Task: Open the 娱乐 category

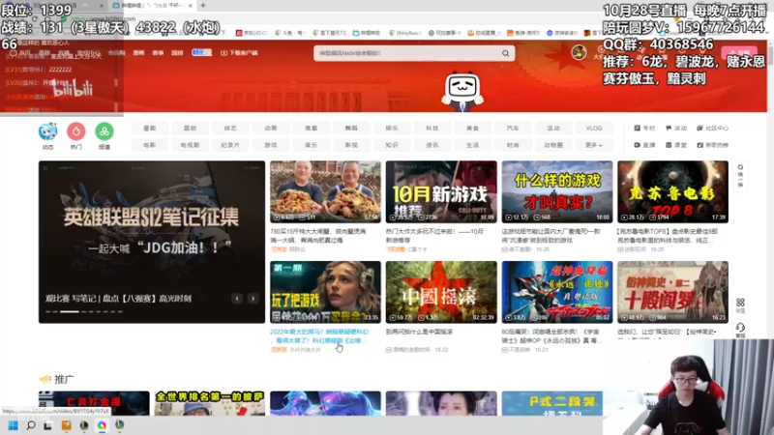Action: point(392,129)
